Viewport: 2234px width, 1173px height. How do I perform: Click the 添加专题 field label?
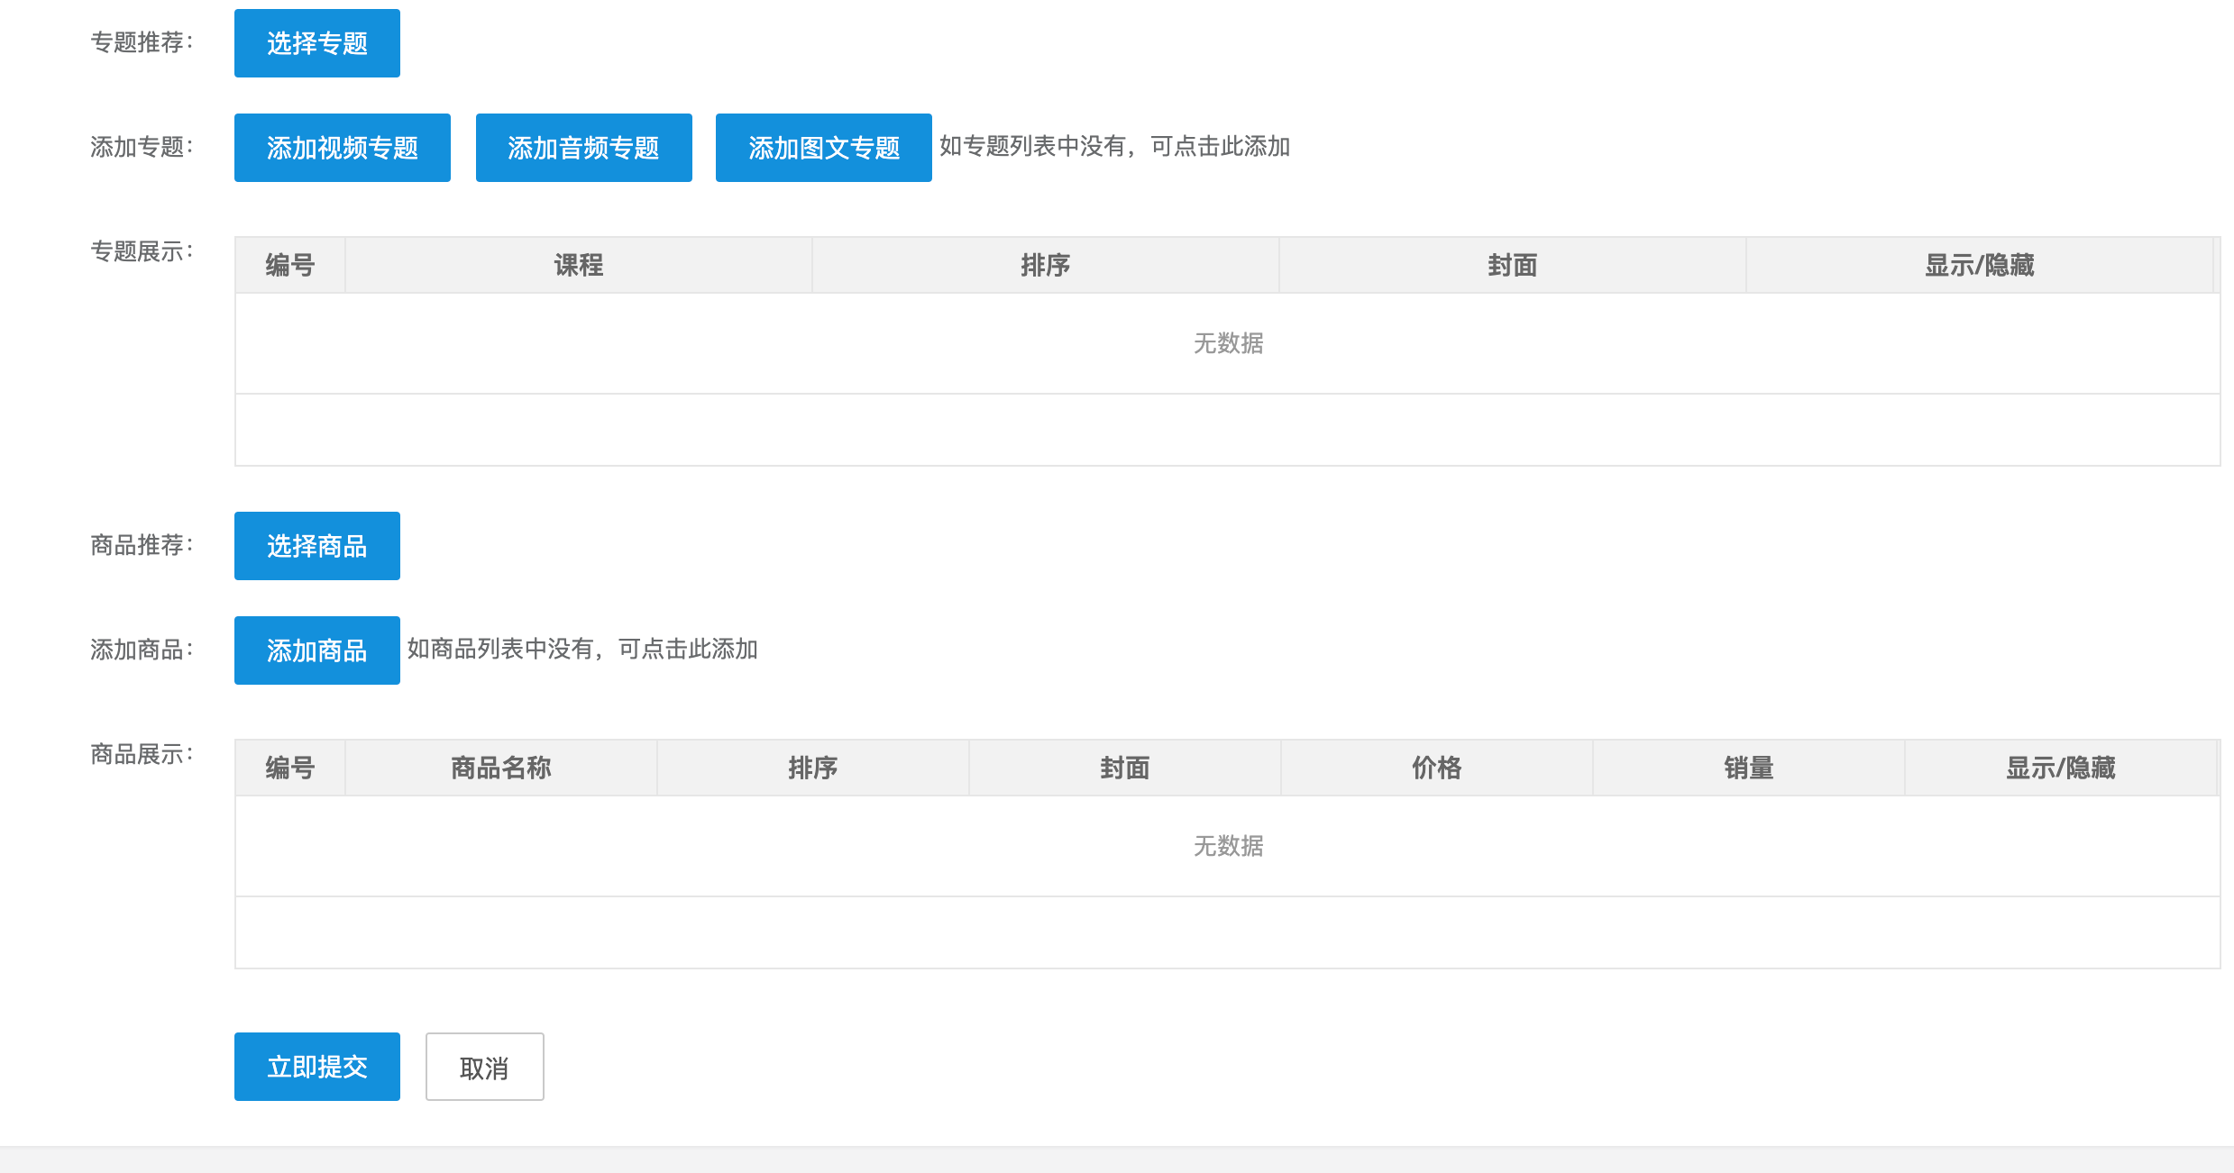click(x=142, y=147)
